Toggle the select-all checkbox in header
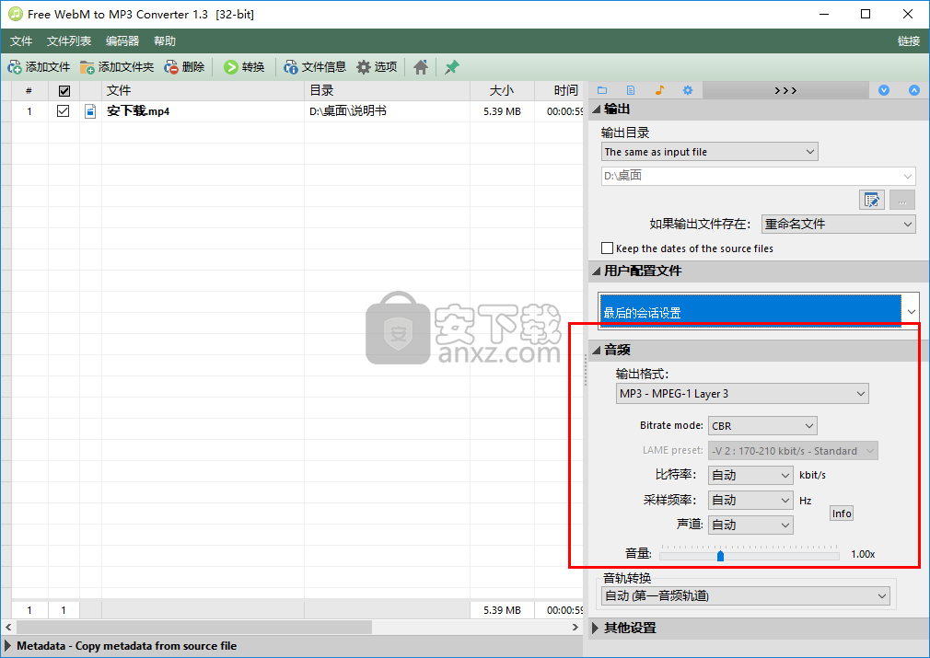The width and height of the screenshot is (930, 658). (64, 91)
